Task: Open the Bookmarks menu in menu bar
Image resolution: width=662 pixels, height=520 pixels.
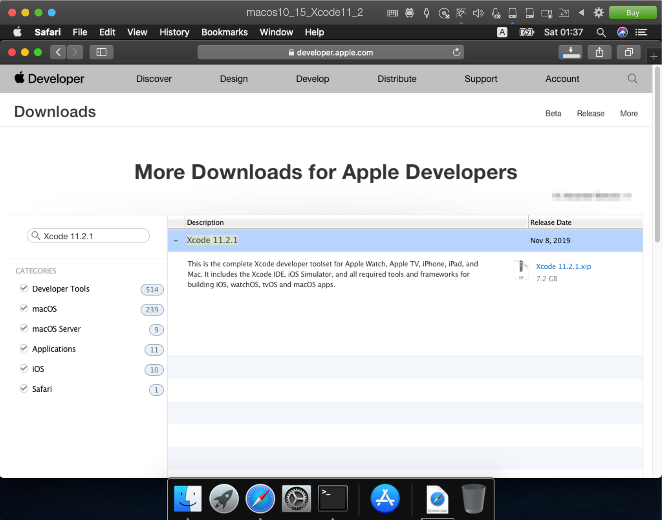Action: coord(224,32)
